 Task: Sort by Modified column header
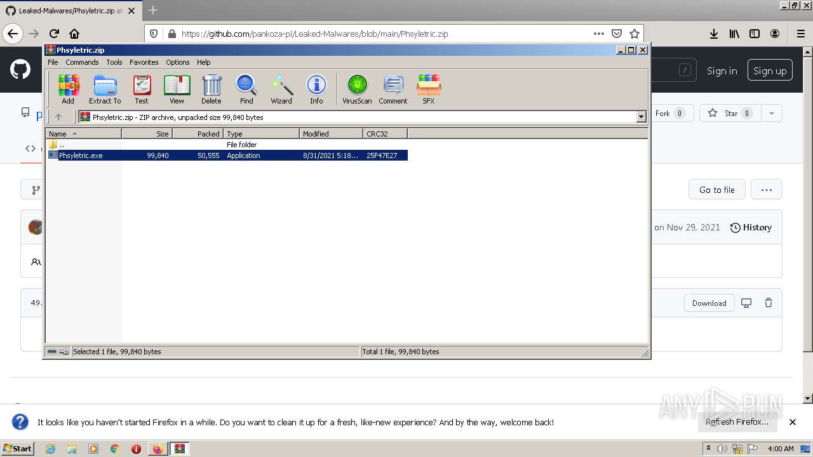(x=331, y=134)
